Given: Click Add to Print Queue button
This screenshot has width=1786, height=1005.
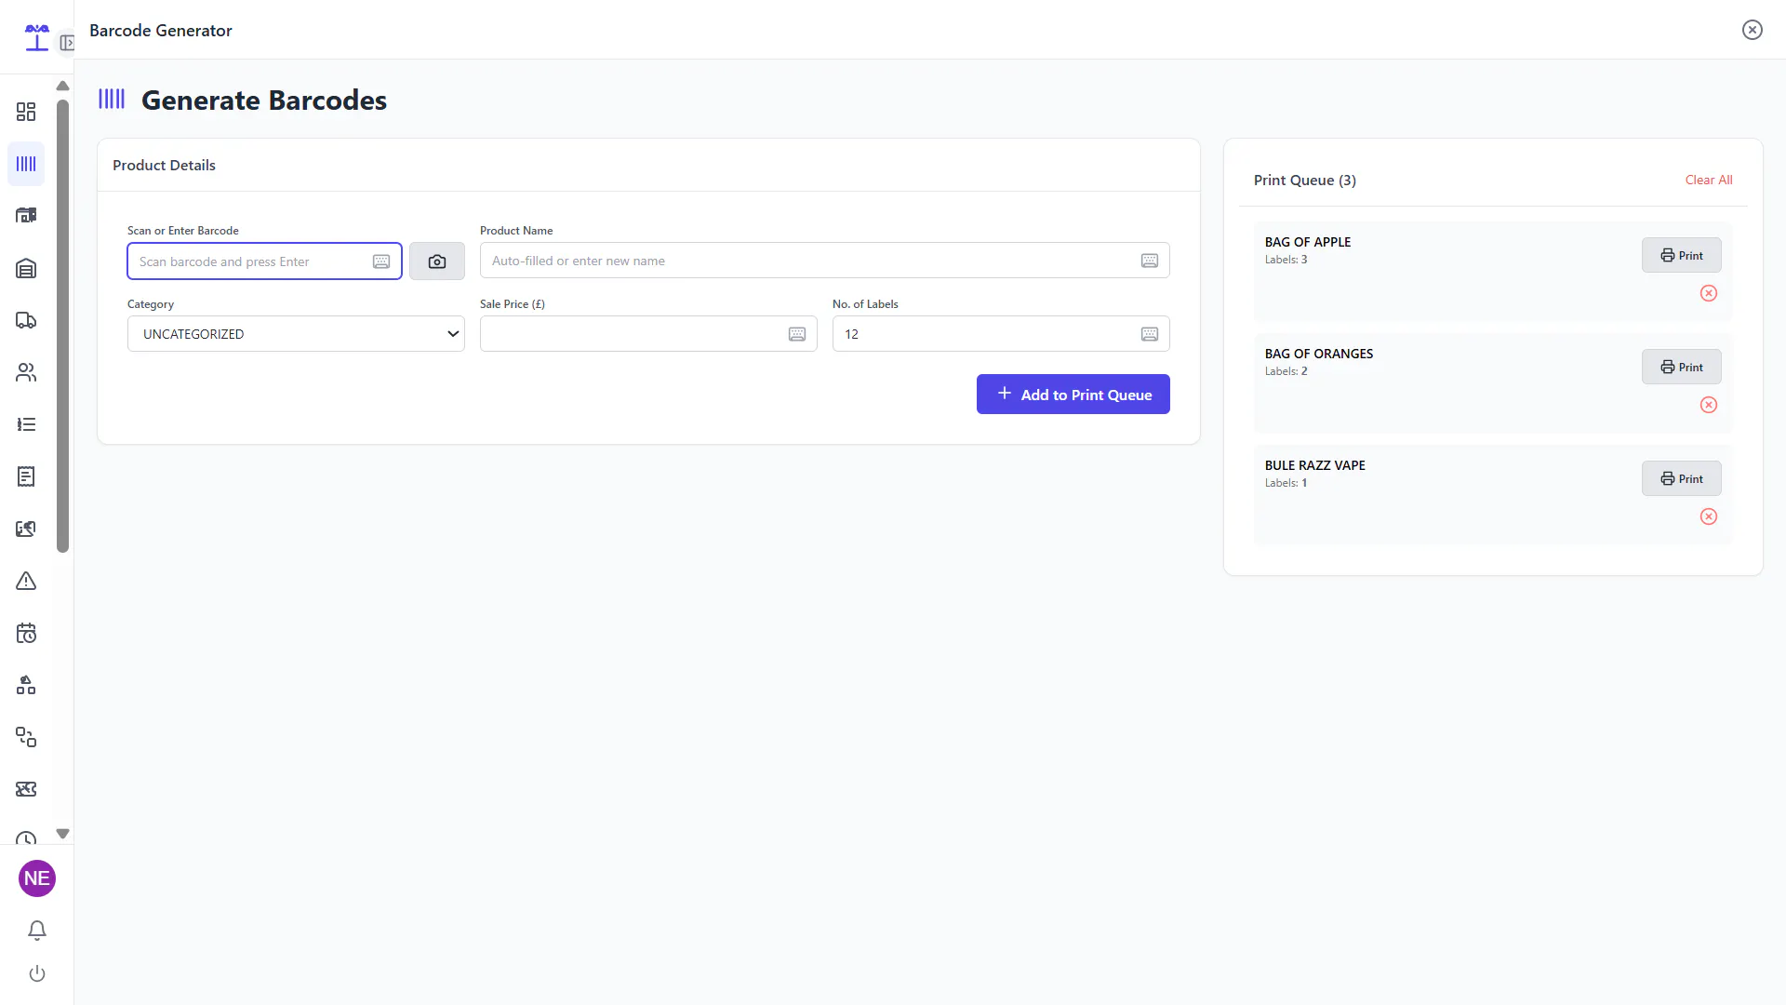Looking at the screenshot, I should tap(1073, 395).
